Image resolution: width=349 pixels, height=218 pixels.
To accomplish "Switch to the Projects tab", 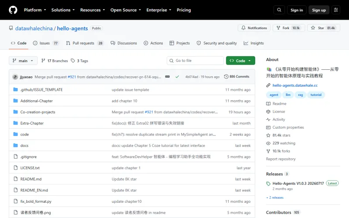I will pyautogui.click(x=180, y=43).
